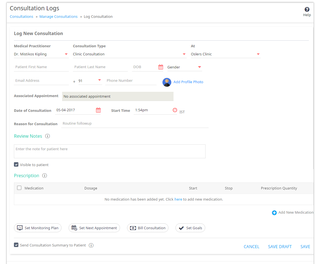Click the Medication column header
Image resolution: width=320 pixels, height=264 pixels.
tap(34, 188)
